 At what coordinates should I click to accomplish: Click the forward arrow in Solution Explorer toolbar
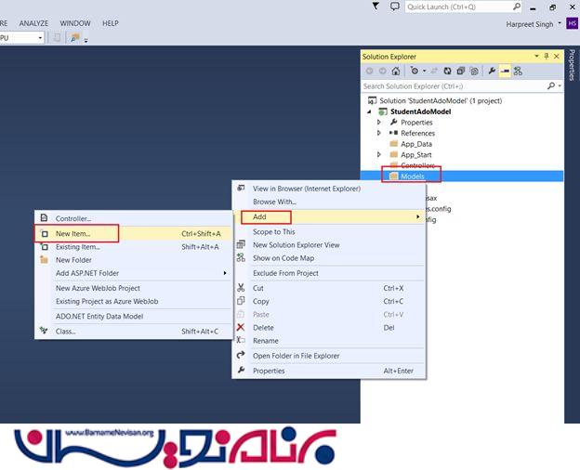click(x=382, y=71)
